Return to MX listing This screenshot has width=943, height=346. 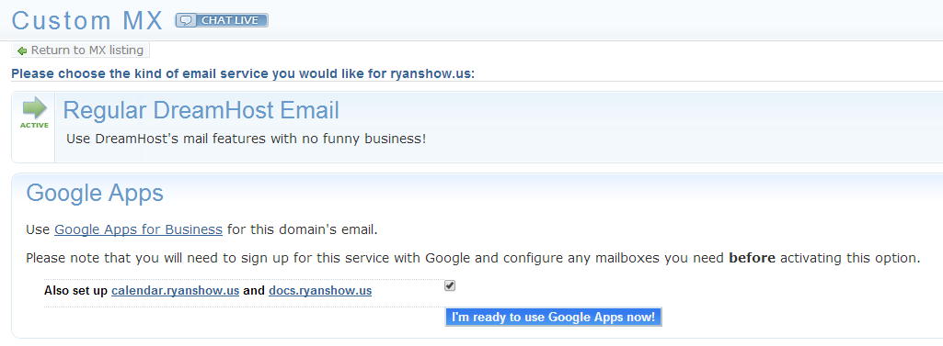click(81, 50)
